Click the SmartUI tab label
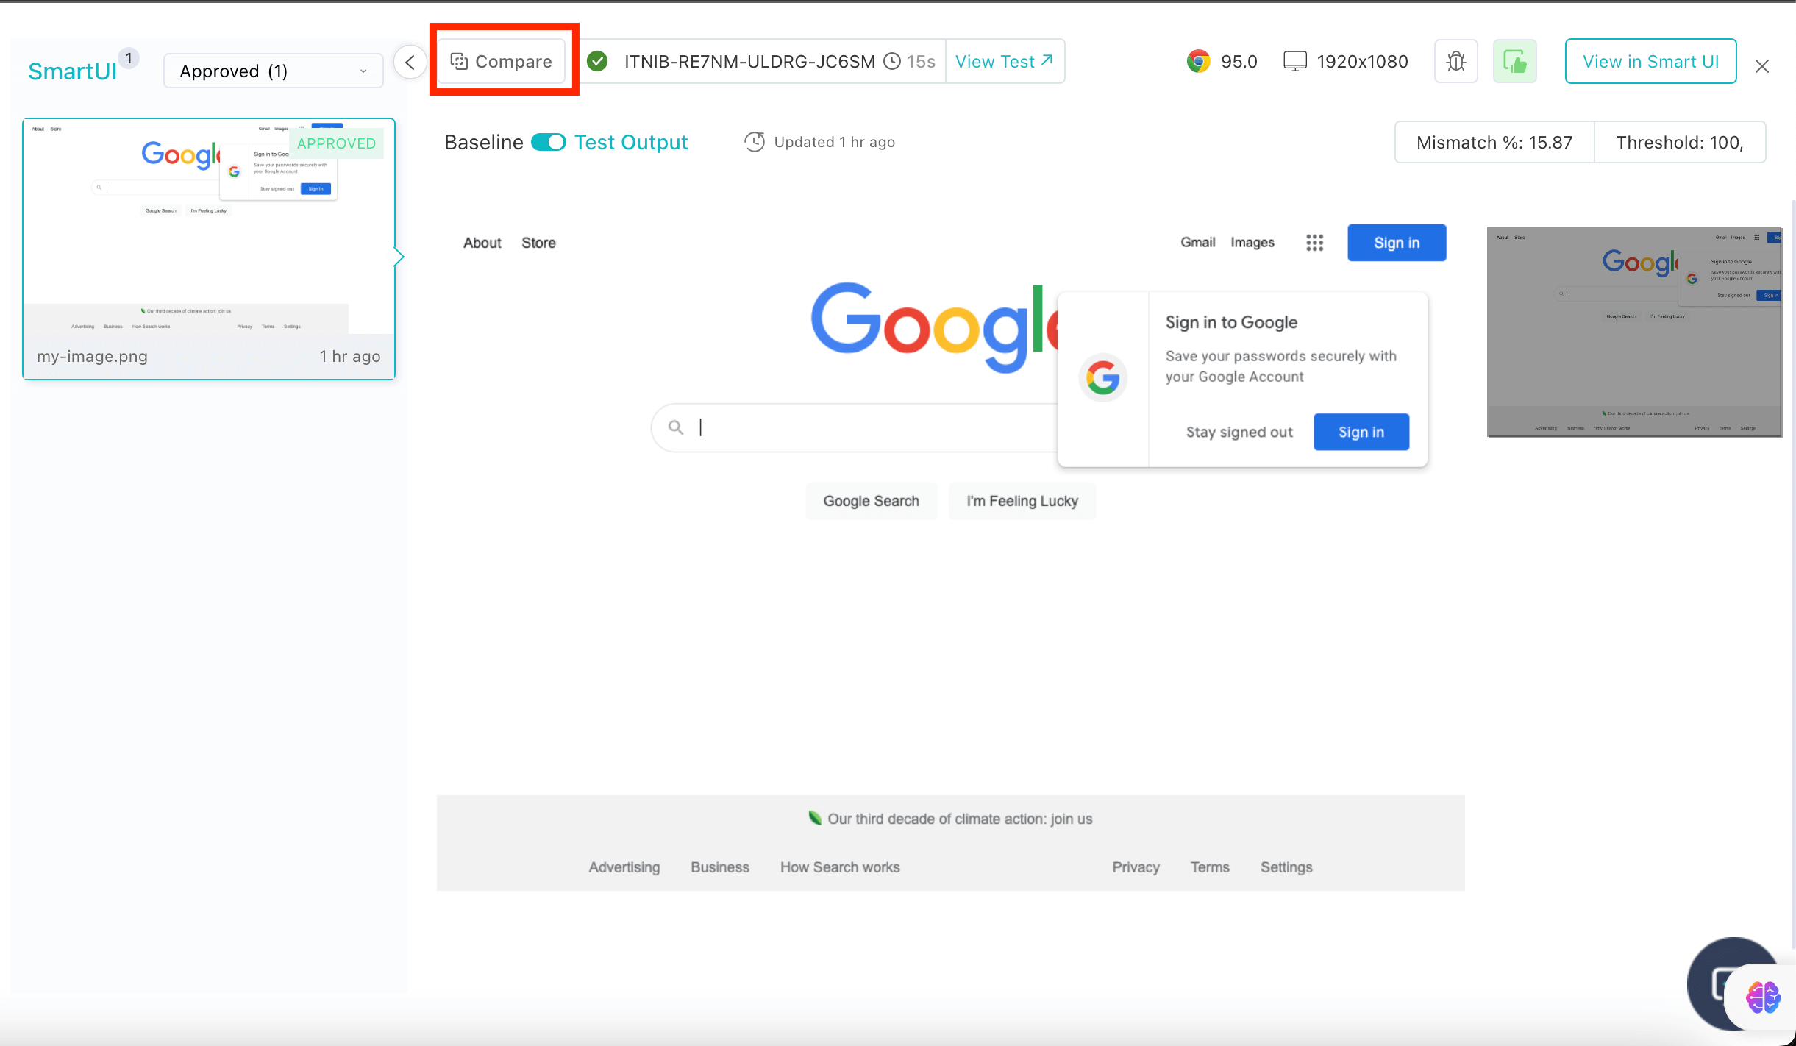The width and height of the screenshot is (1796, 1046). pos(72,71)
